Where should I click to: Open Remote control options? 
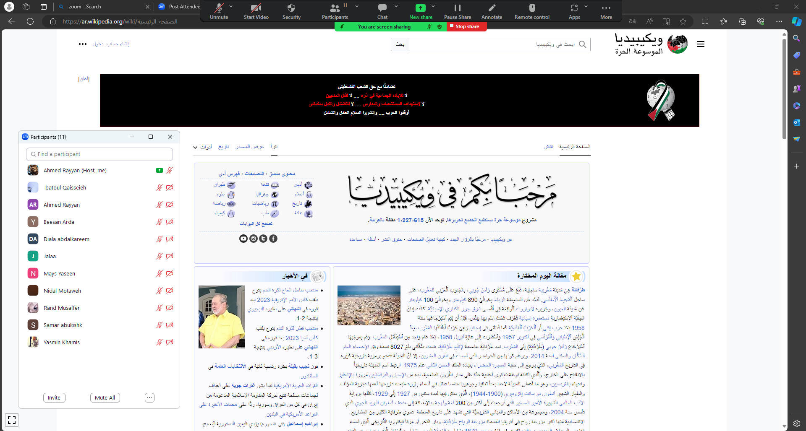531,10
